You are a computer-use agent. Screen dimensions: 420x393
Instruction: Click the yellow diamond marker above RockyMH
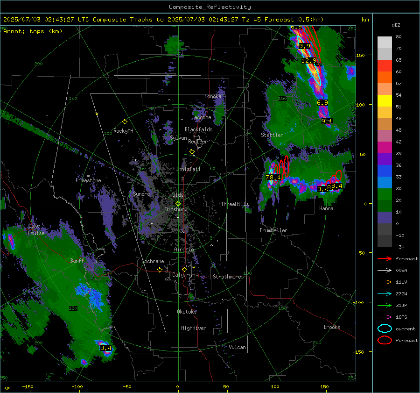[x=125, y=122]
